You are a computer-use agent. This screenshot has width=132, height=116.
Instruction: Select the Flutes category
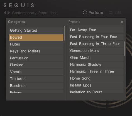coord(36,44)
